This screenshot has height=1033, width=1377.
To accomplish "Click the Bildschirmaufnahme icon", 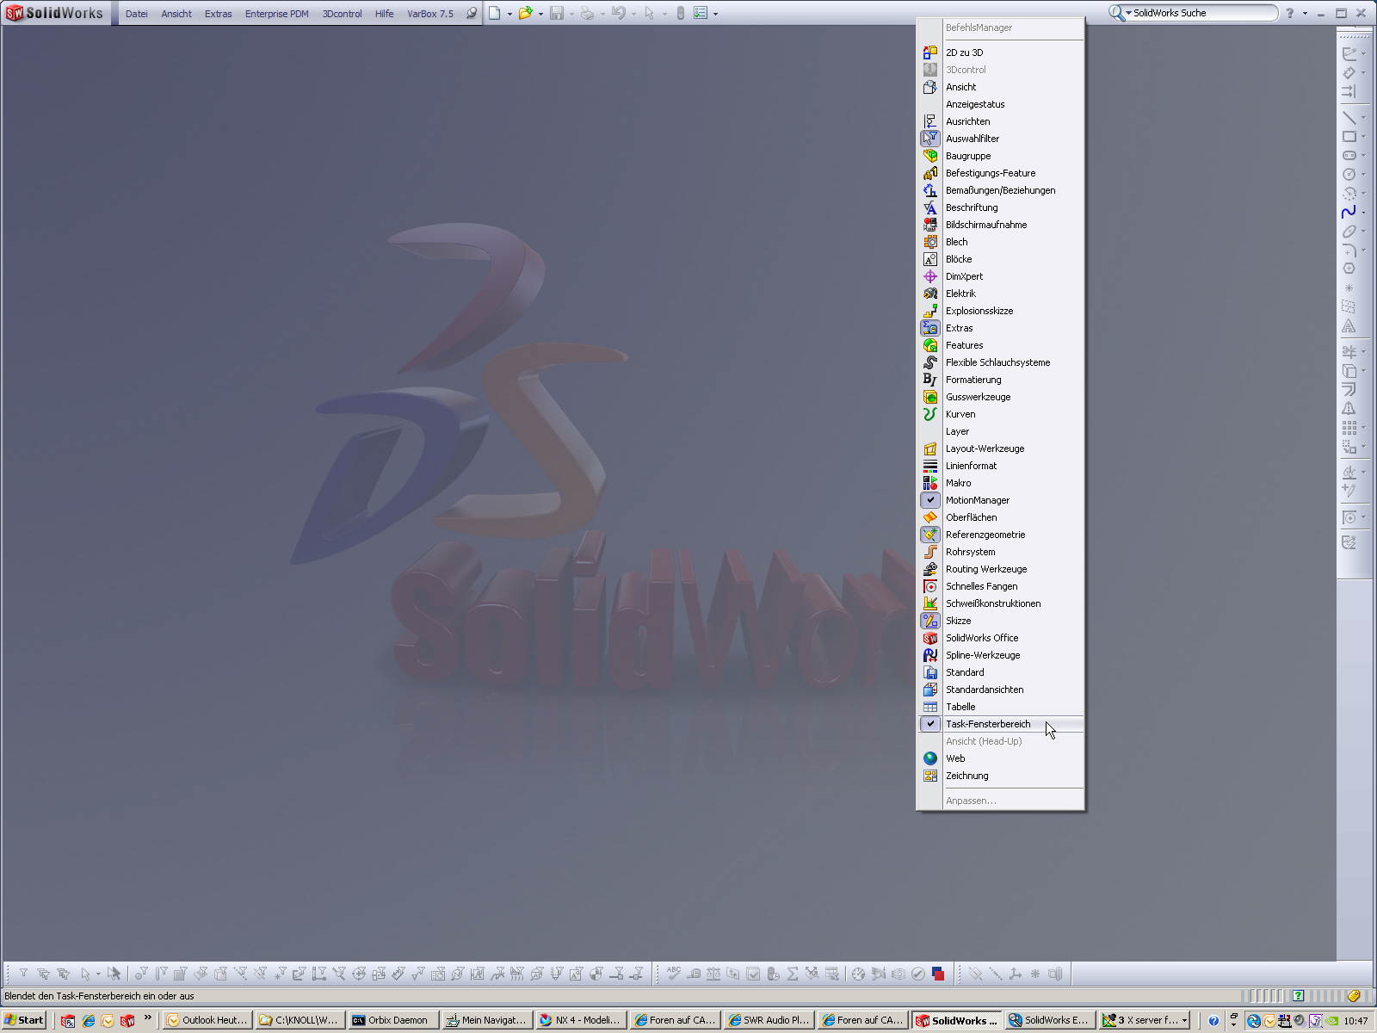I will click(x=930, y=225).
